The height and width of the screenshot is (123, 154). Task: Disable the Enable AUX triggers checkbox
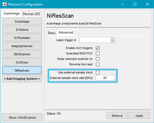click(x=98, y=48)
